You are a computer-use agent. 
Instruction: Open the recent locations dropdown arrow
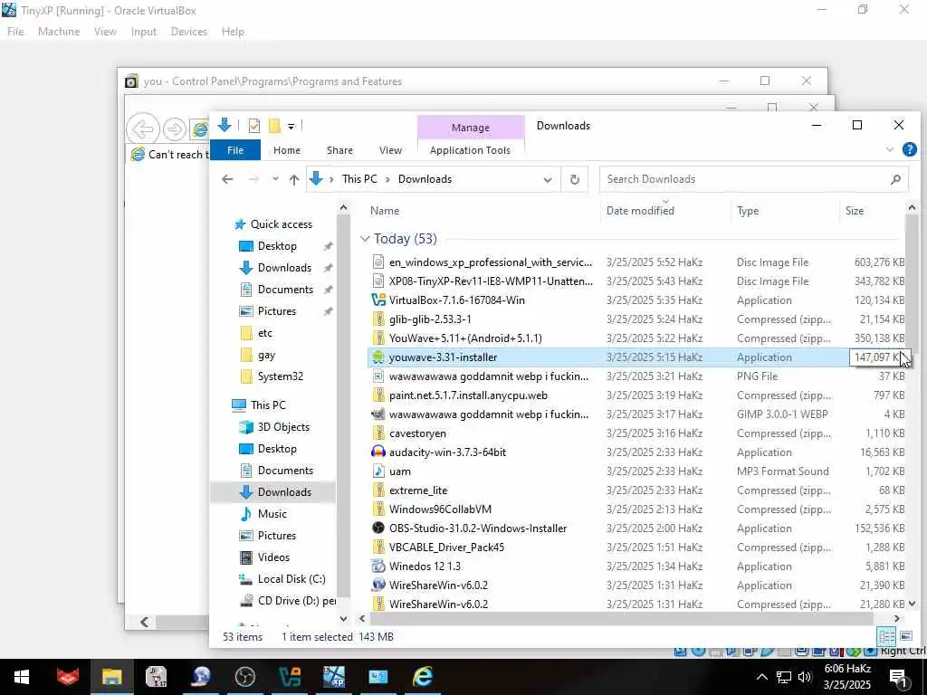click(275, 179)
